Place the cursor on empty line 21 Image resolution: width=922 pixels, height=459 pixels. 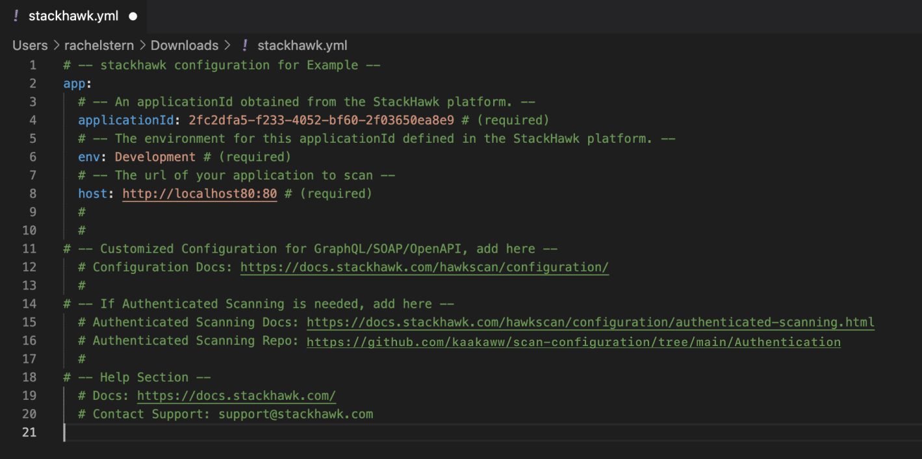(x=492, y=432)
